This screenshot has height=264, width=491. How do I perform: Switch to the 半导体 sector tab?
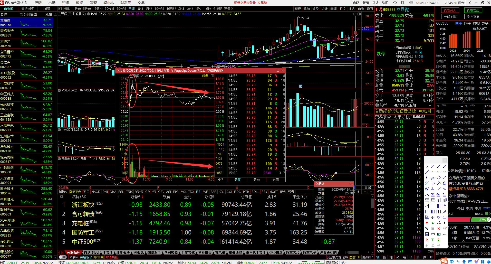(108, 252)
